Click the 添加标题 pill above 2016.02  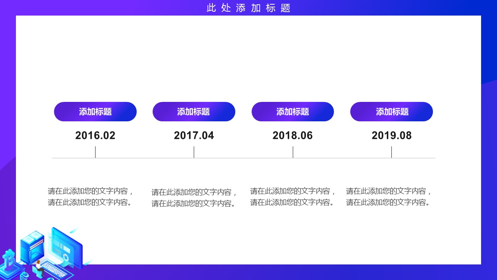[95, 112]
